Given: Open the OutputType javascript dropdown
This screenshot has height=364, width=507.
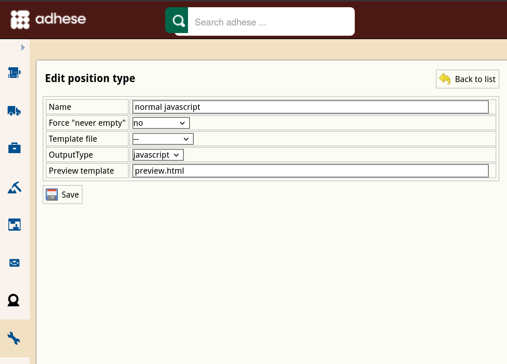Looking at the screenshot, I should point(158,155).
